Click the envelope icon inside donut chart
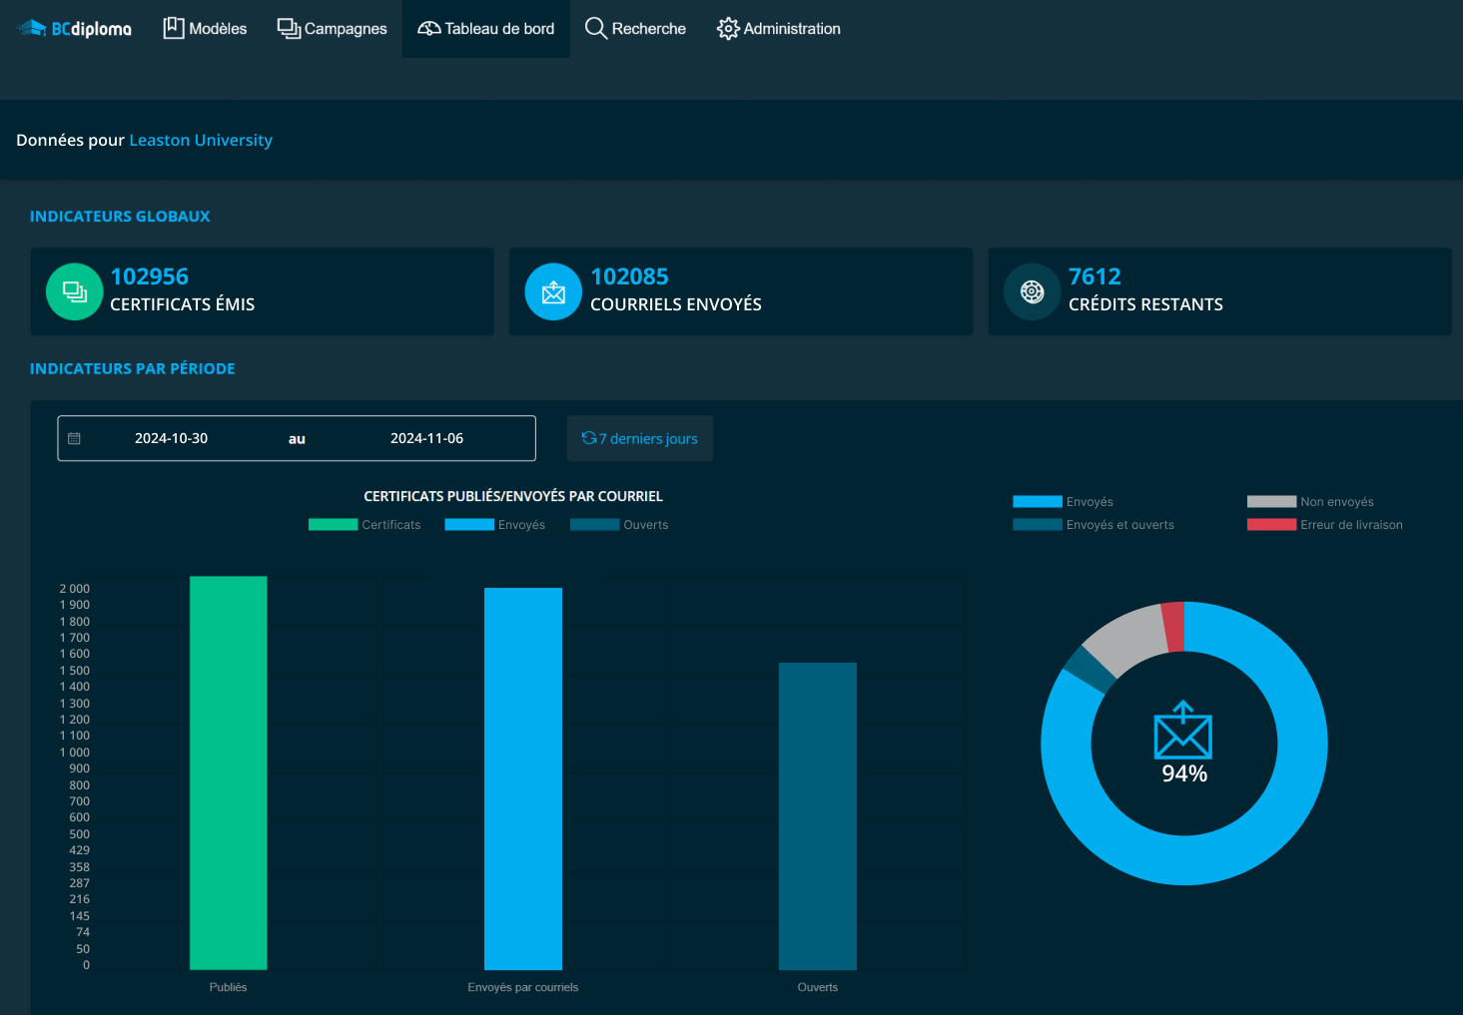1463x1015 pixels. [1183, 731]
